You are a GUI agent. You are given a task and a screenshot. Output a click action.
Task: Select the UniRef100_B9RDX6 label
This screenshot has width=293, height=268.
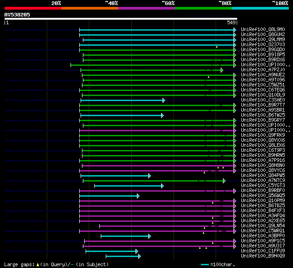pyautogui.click(x=263, y=60)
